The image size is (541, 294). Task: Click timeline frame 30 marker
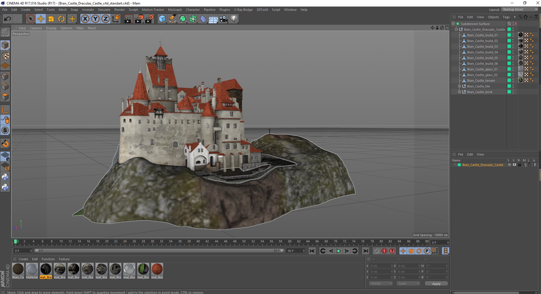(x=152, y=242)
